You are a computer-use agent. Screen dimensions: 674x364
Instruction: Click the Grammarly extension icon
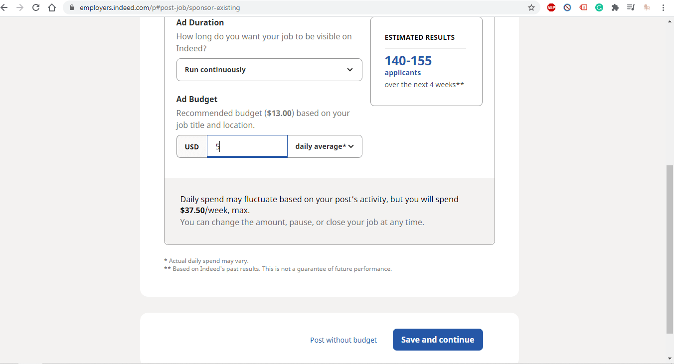599,7
